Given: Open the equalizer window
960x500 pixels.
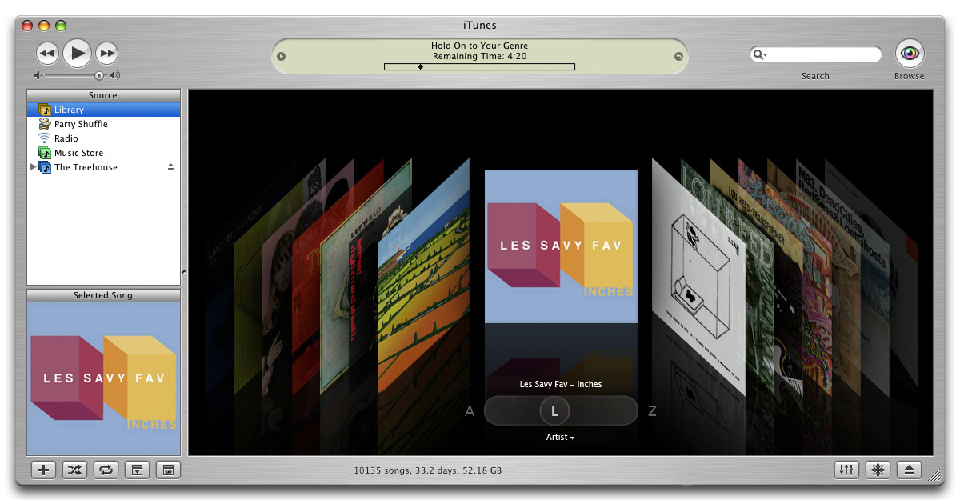Looking at the screenshot, I should [x=846, y=470].
